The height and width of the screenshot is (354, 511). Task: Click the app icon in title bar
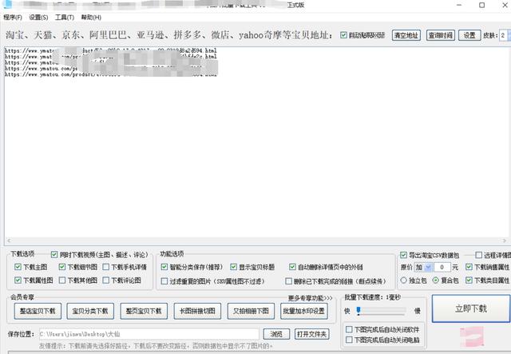pos(7,4)
